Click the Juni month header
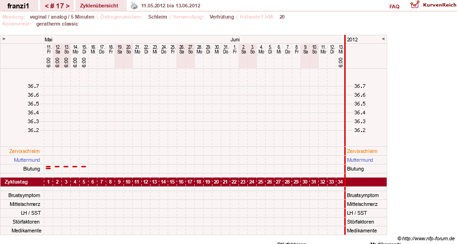The width and height of the screenshot is (457, 244). [x=235, y=40]
